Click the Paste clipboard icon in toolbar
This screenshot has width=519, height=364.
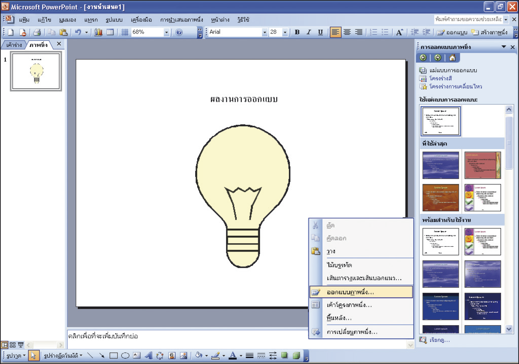pyautogui.click(x=63, y=32)
